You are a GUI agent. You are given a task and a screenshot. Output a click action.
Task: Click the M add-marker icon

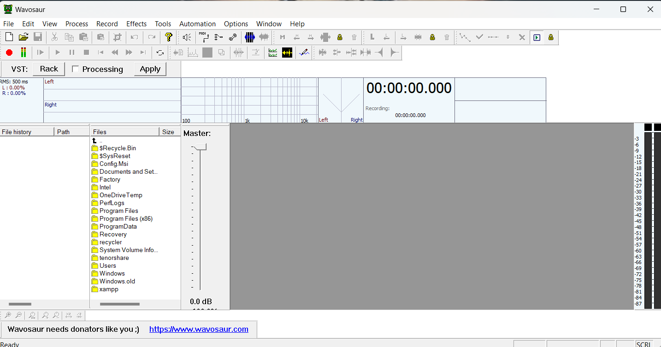tap(283, 37)
